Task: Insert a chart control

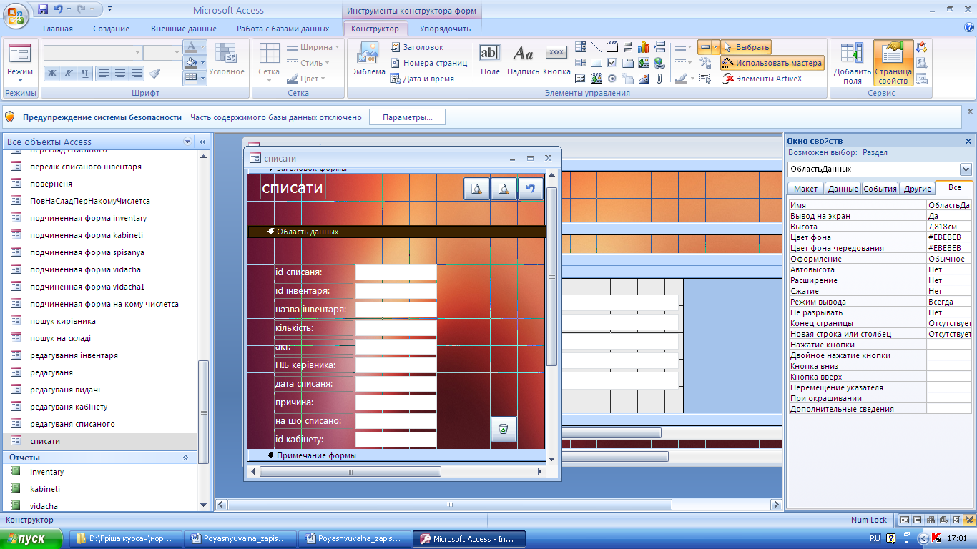Action: [x=644, y=47]
